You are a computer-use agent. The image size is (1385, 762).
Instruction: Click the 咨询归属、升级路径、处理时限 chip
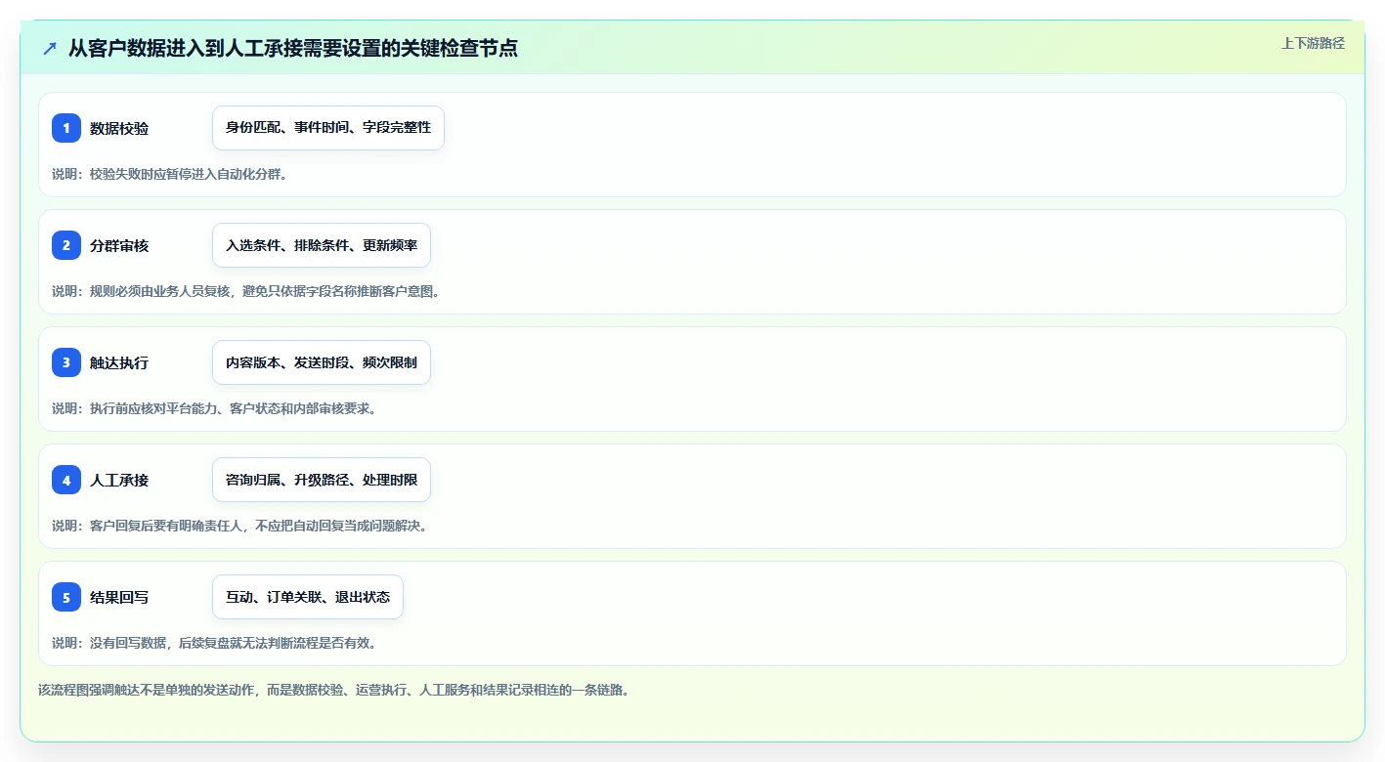322,480
